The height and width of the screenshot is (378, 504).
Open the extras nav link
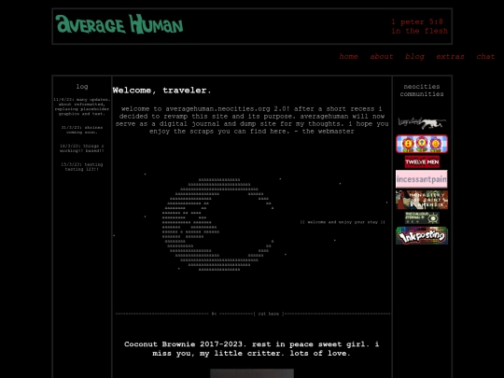pos(450,57)
